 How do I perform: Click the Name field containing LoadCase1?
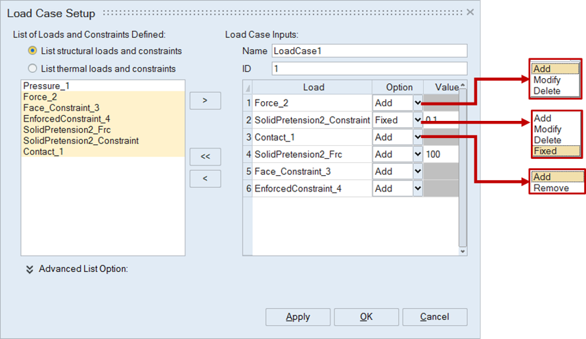click(369, 51)
